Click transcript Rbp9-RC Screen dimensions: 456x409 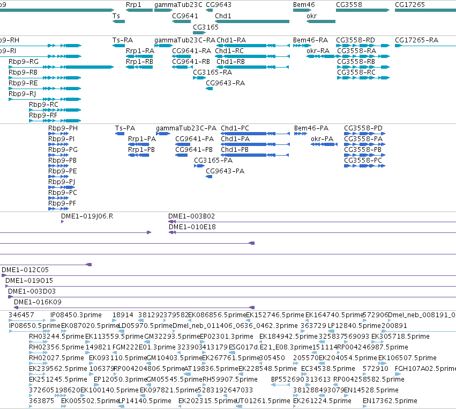(55, 110)
